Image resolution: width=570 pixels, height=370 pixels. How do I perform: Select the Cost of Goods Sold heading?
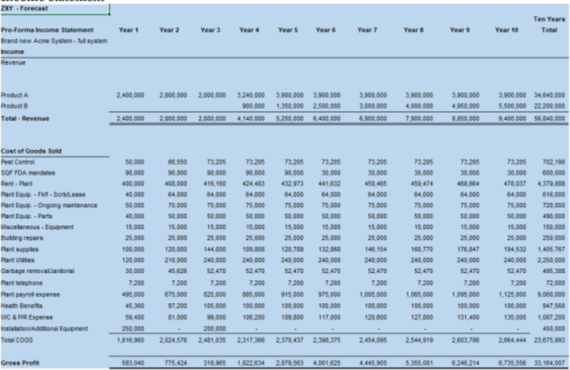[x=31, y=151]
